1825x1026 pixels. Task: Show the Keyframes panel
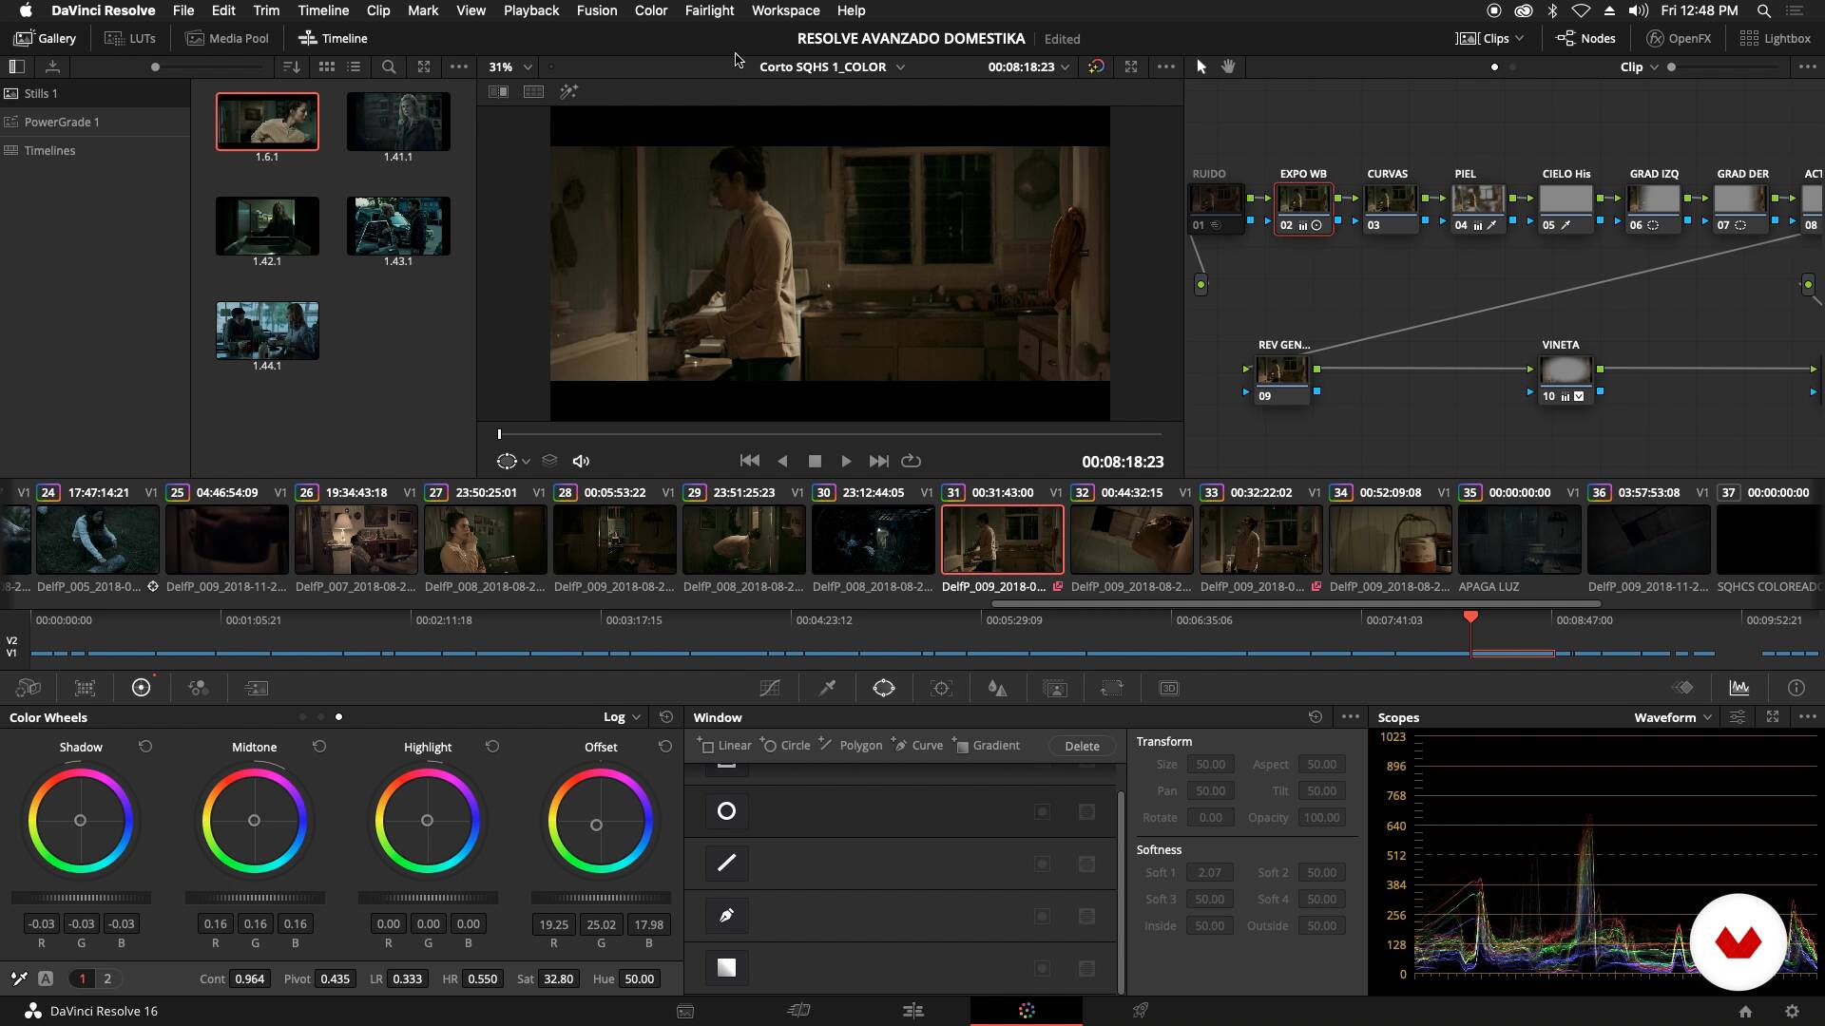tap(1683, 688)
